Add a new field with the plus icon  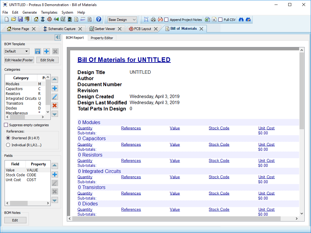click(55, 174)
